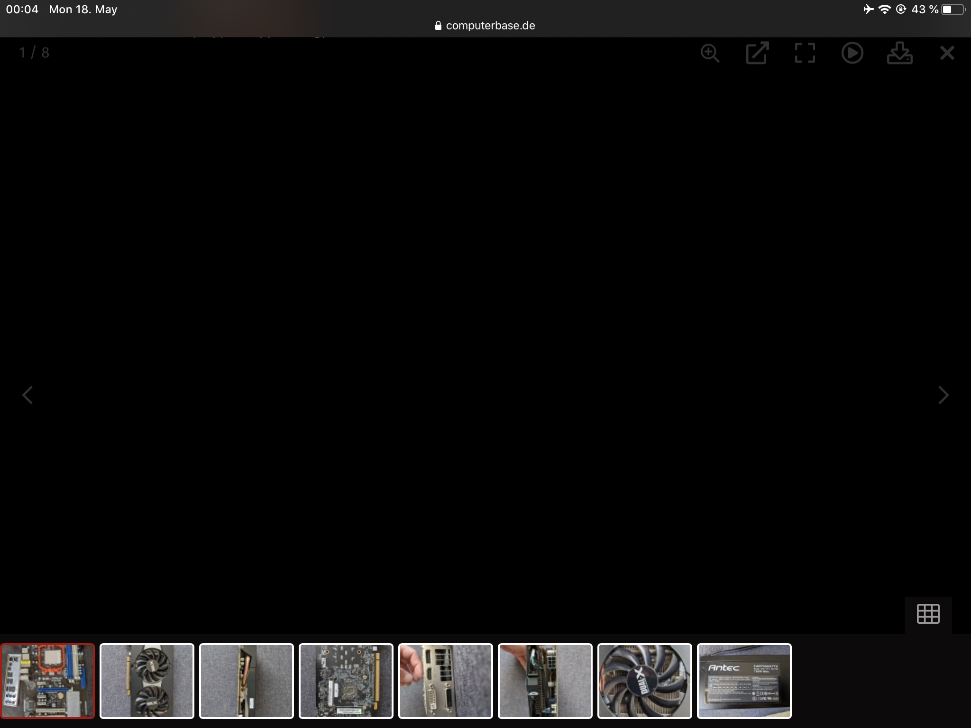Close the image gallery overlay
971x728 pixels.
tap(947, 53)
